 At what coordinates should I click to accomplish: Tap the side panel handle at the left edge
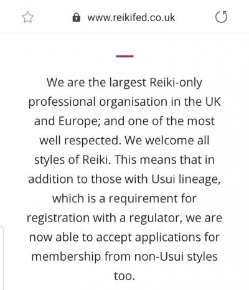[2, 257]
